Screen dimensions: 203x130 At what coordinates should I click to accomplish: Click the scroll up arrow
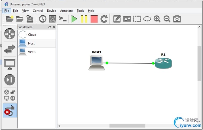199,27
